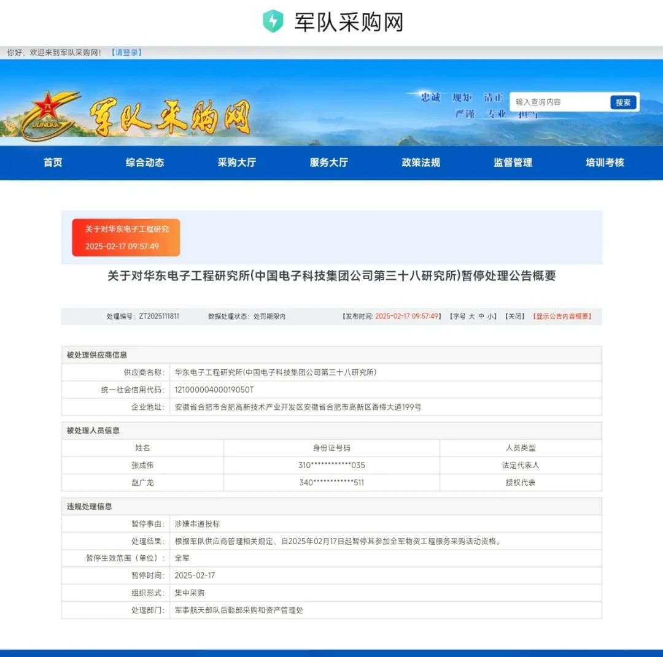Set font size to 小
Screen dimensions: 663x657
(490, 316)
